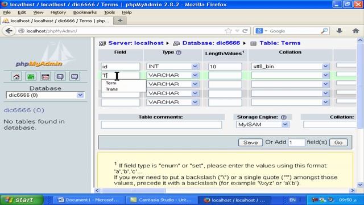Click the Or Add fields number input
364x205 pixels.
tap(296, 142)
